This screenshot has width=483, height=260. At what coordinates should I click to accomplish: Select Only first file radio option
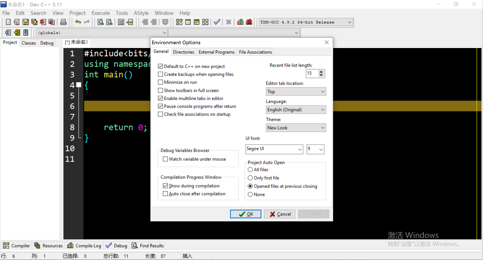coord(250,178)
